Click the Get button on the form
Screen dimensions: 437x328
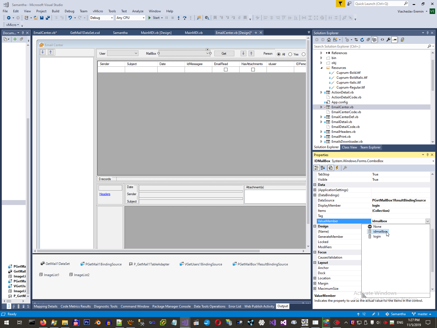point(224,54)
